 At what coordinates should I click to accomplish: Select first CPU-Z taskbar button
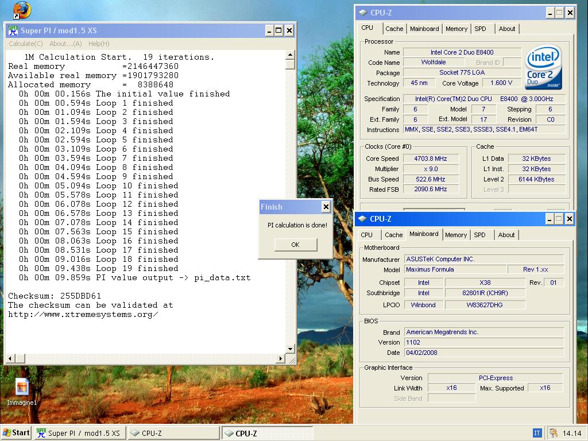point(173,433)
